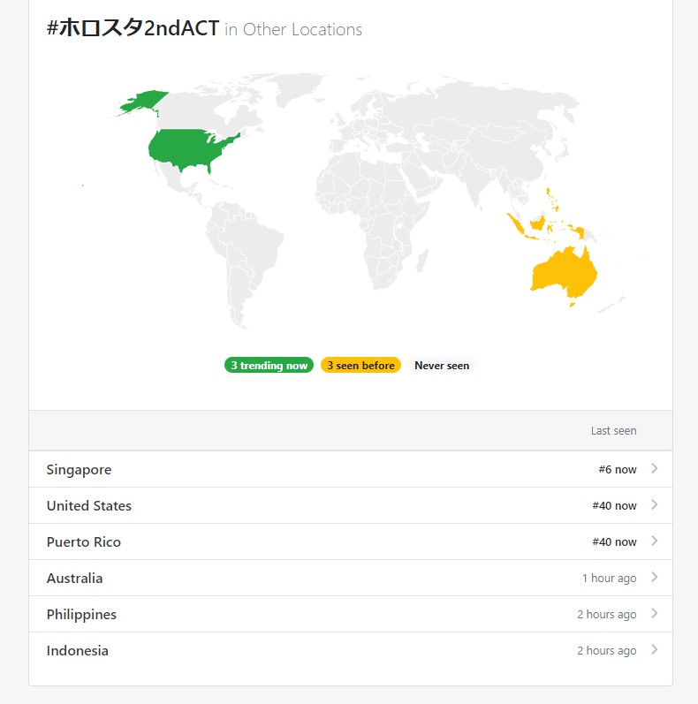Expand the United States row chevron
The height and width of the screenshot is (704, 698).
655,505
